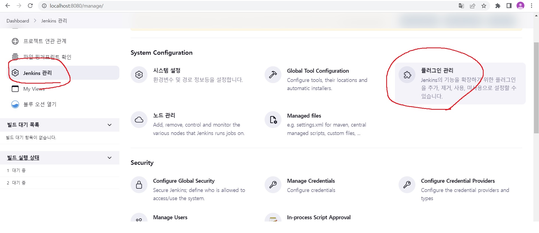Open the extensions puzzle icon
539x233 pixels.
pos(498,6)
